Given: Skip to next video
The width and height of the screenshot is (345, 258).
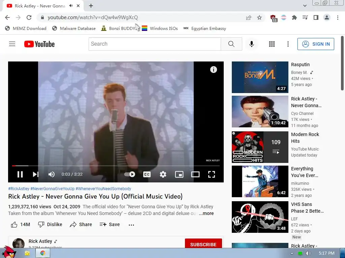Looking at the screenshot, I should [36, 174].
